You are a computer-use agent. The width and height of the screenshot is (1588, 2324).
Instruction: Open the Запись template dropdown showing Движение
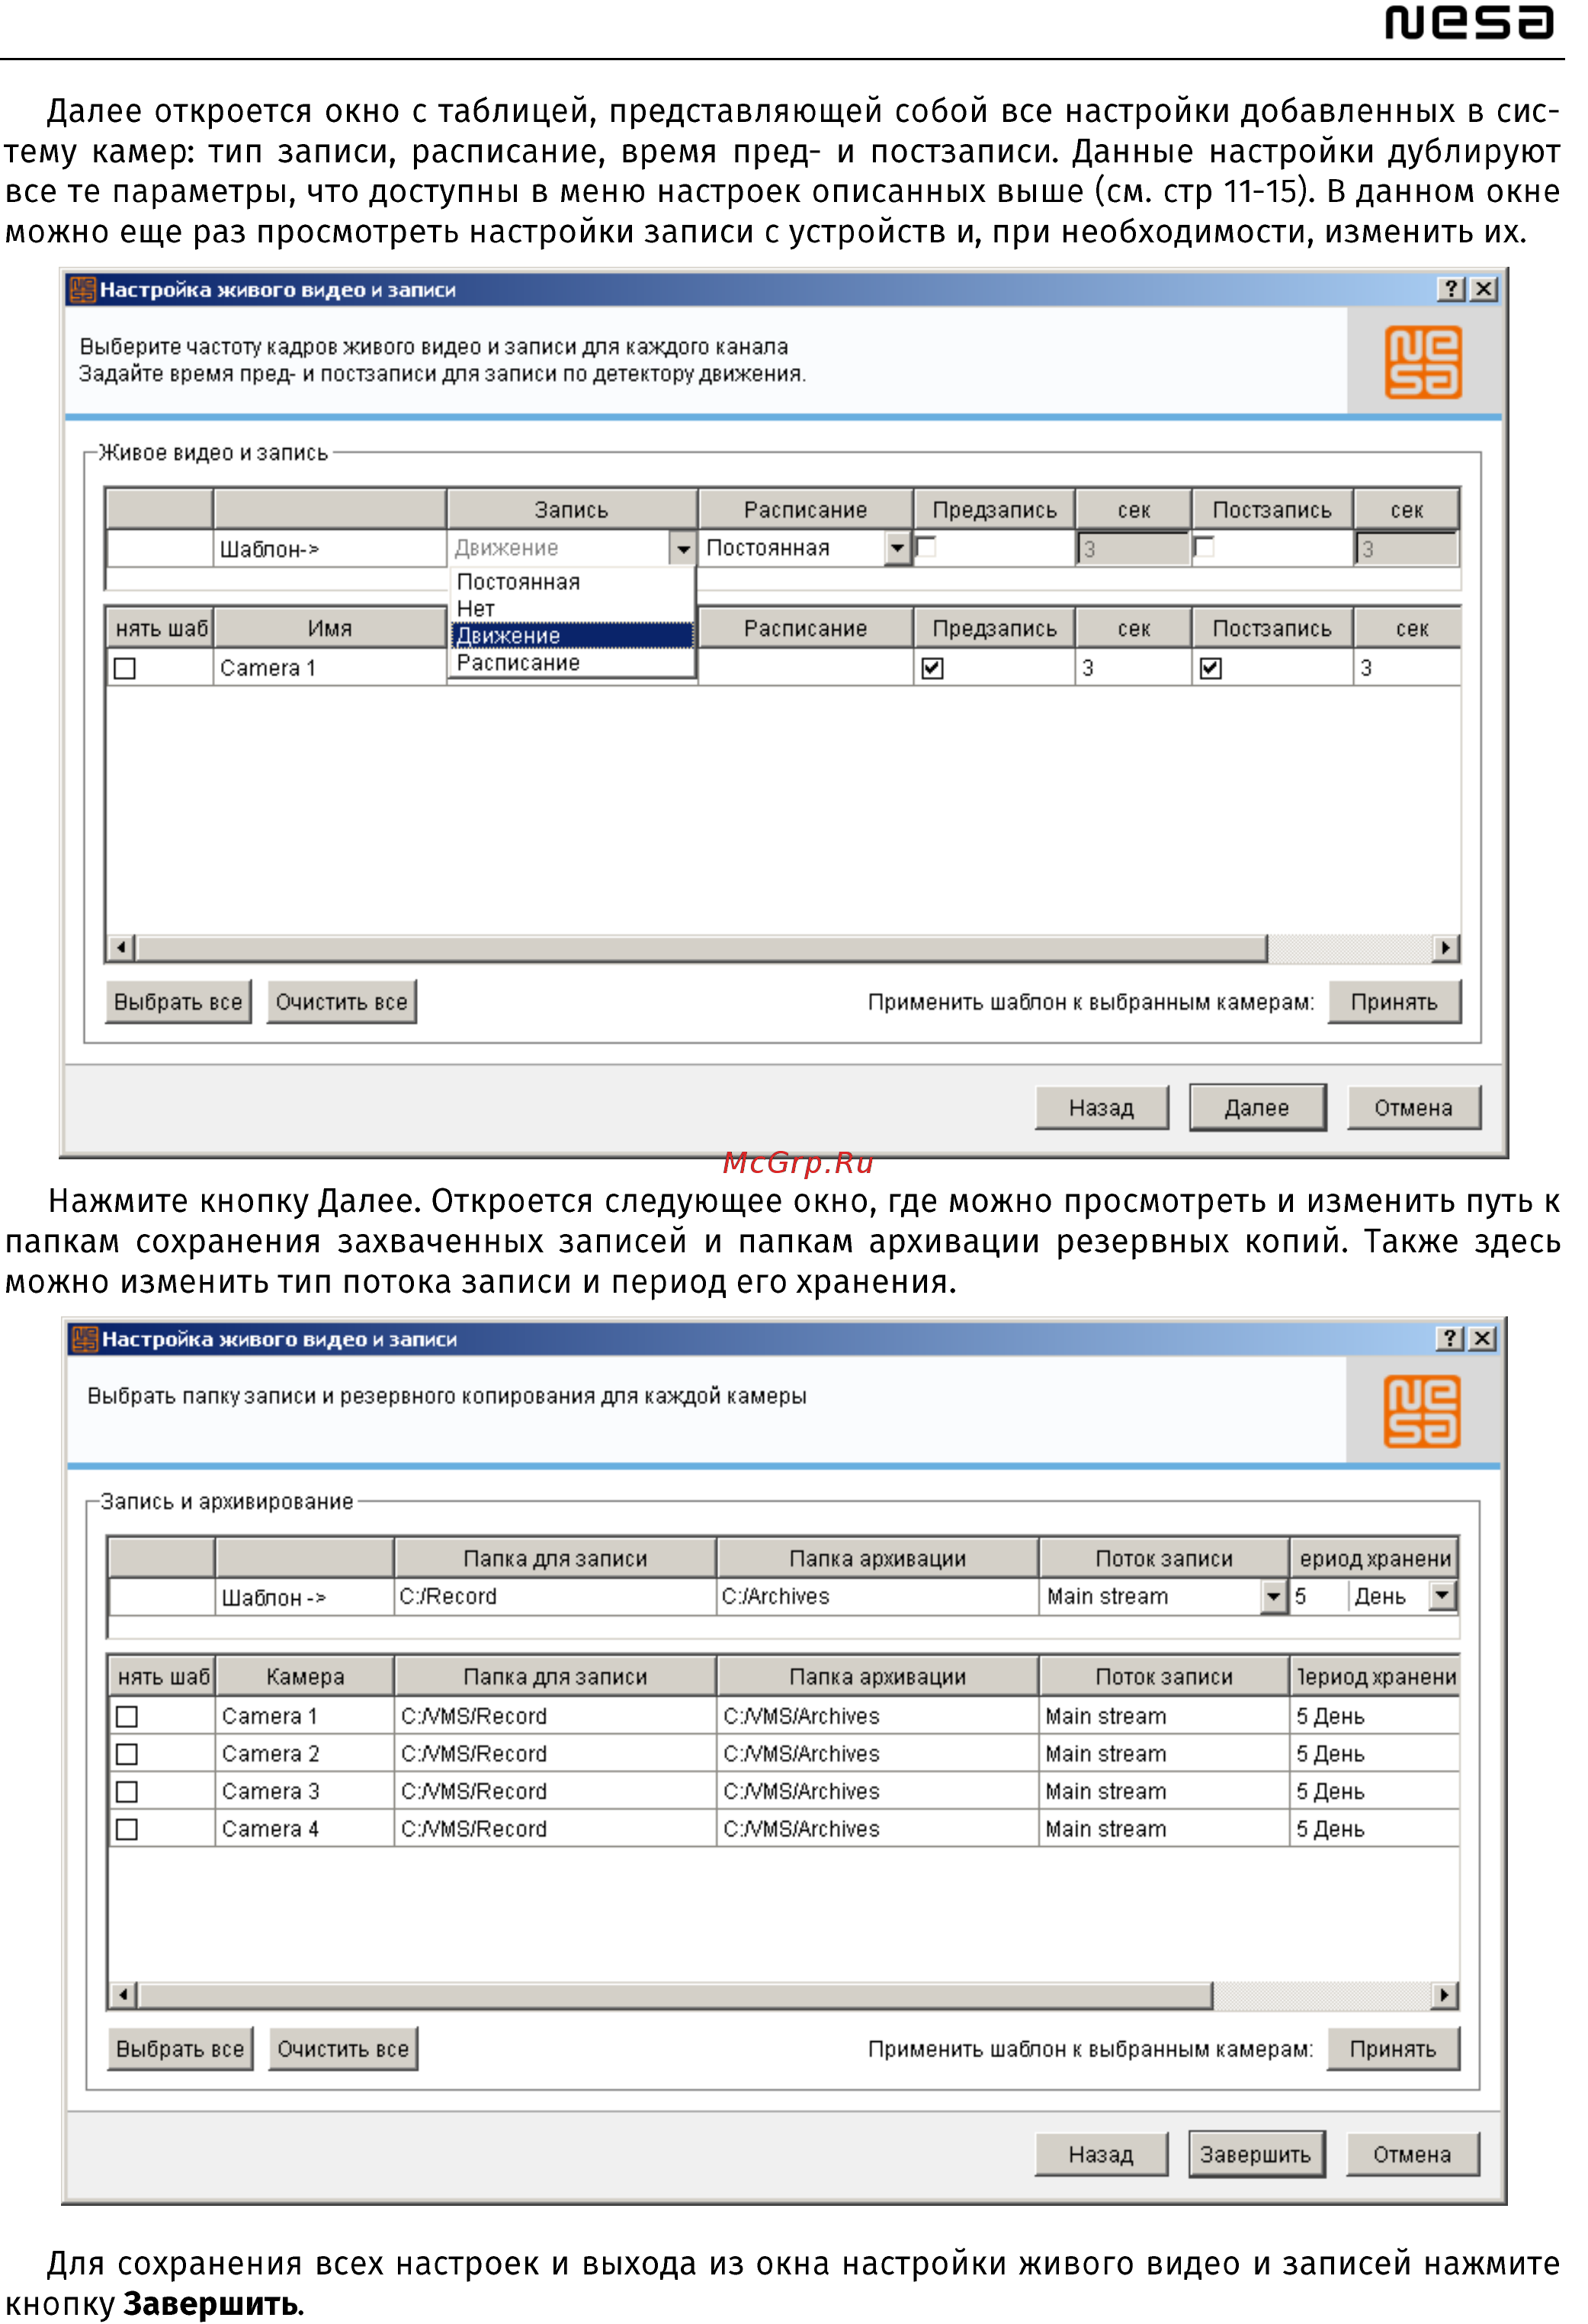click(683, 548)
